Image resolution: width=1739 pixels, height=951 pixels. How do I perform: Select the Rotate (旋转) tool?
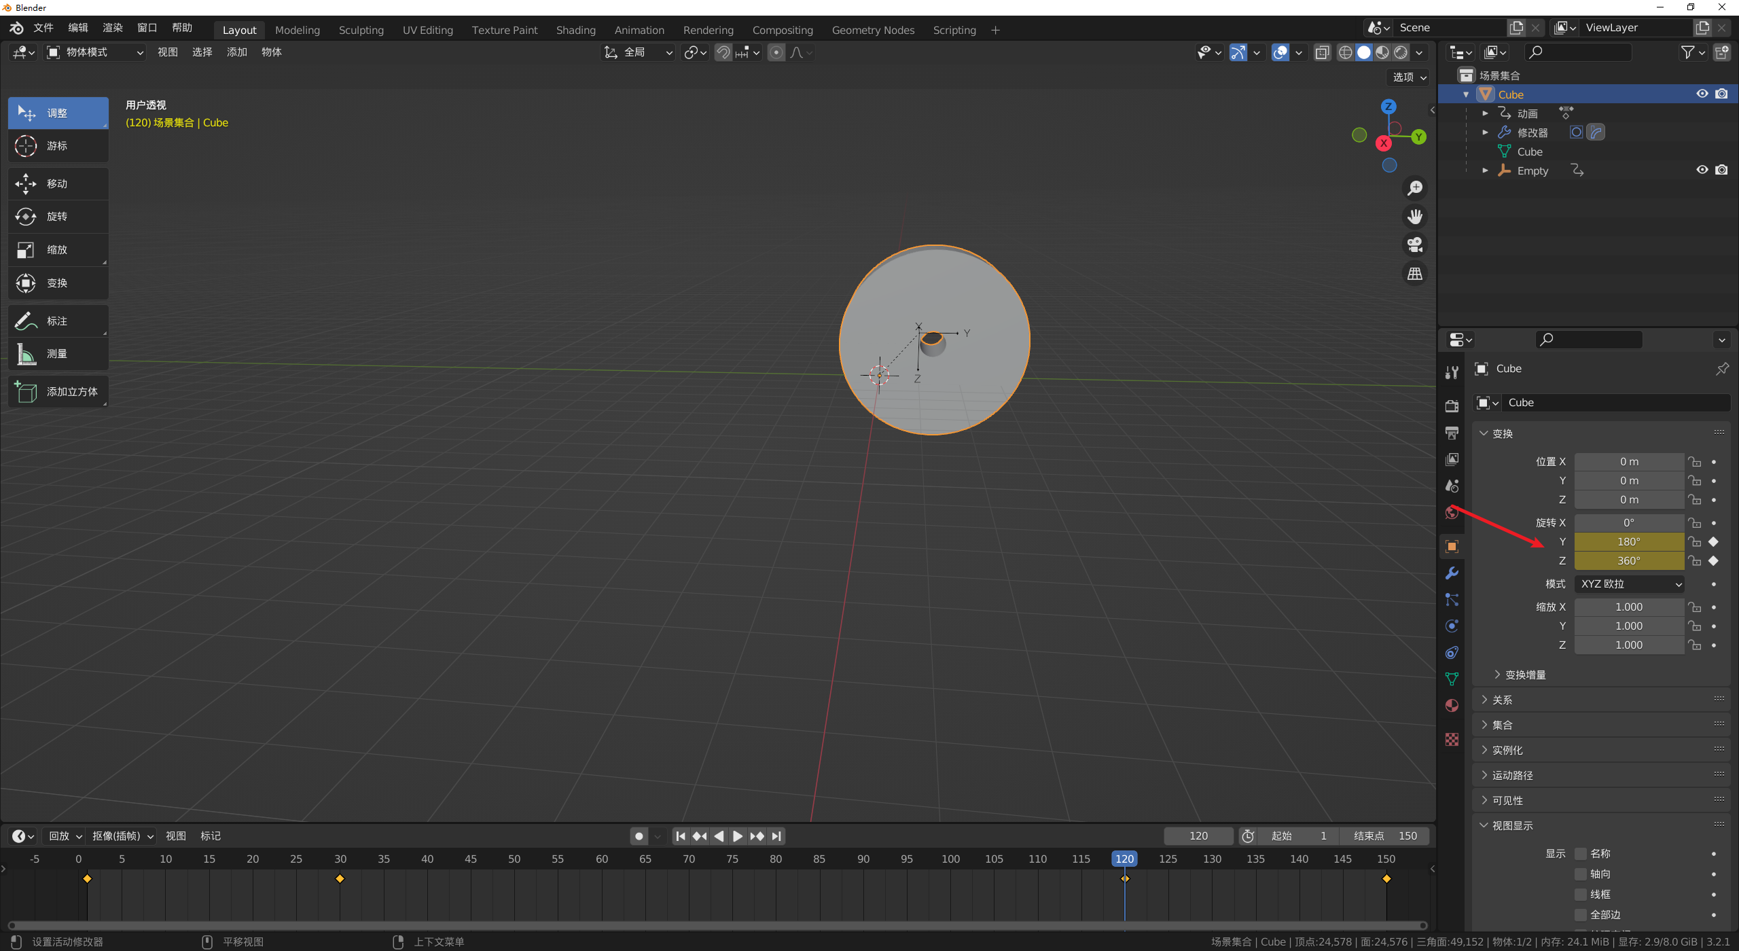(58, 217)
